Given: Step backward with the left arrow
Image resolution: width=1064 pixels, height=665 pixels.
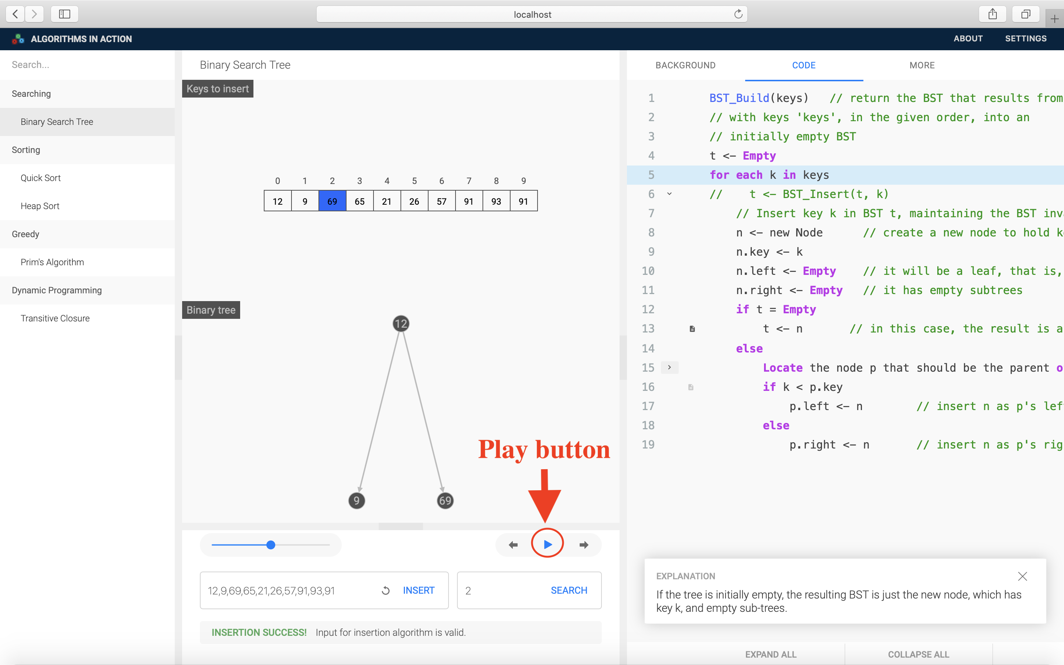Looking at the screenshot, I should (x=513, y=545).
